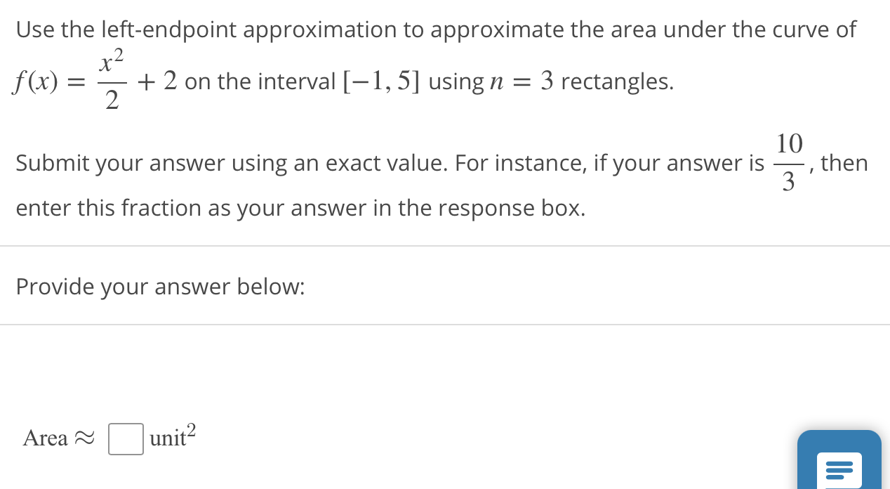Click the first sentence of the question prompt

coord(435,30)
